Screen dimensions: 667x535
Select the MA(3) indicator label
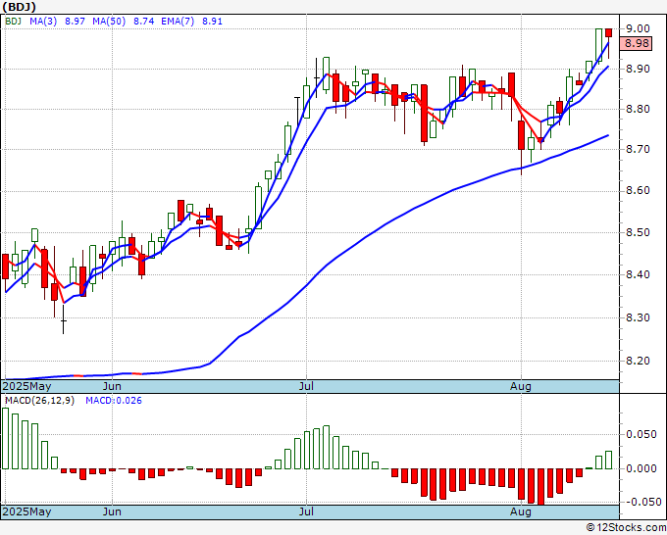43,21
